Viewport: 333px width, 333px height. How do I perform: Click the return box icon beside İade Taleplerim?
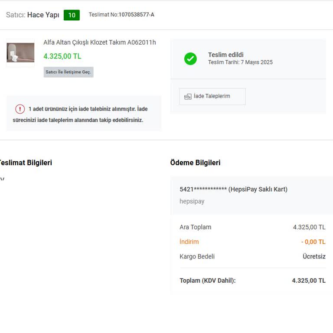[188, 96]
